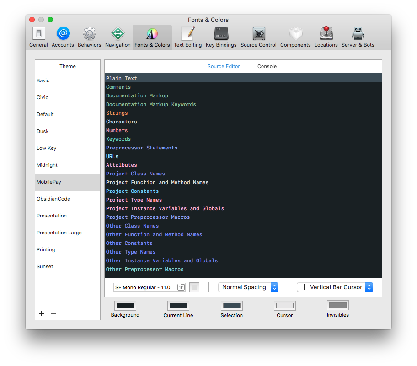
Task: Click the text color well beside font field
Action: [x=194, y=287]
